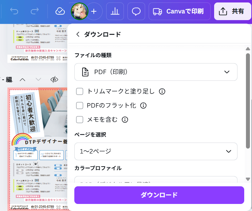Show info for PDFのフラット化

(x=143, y=105)
